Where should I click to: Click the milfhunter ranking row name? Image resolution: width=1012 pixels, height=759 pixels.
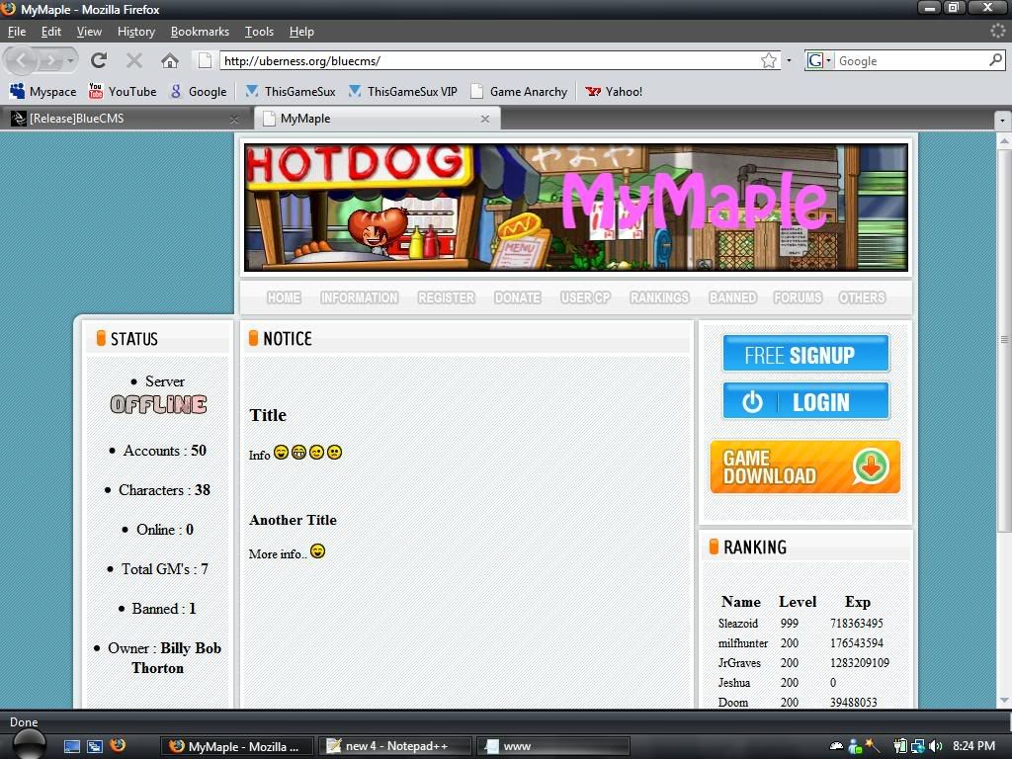coord(743,642)
